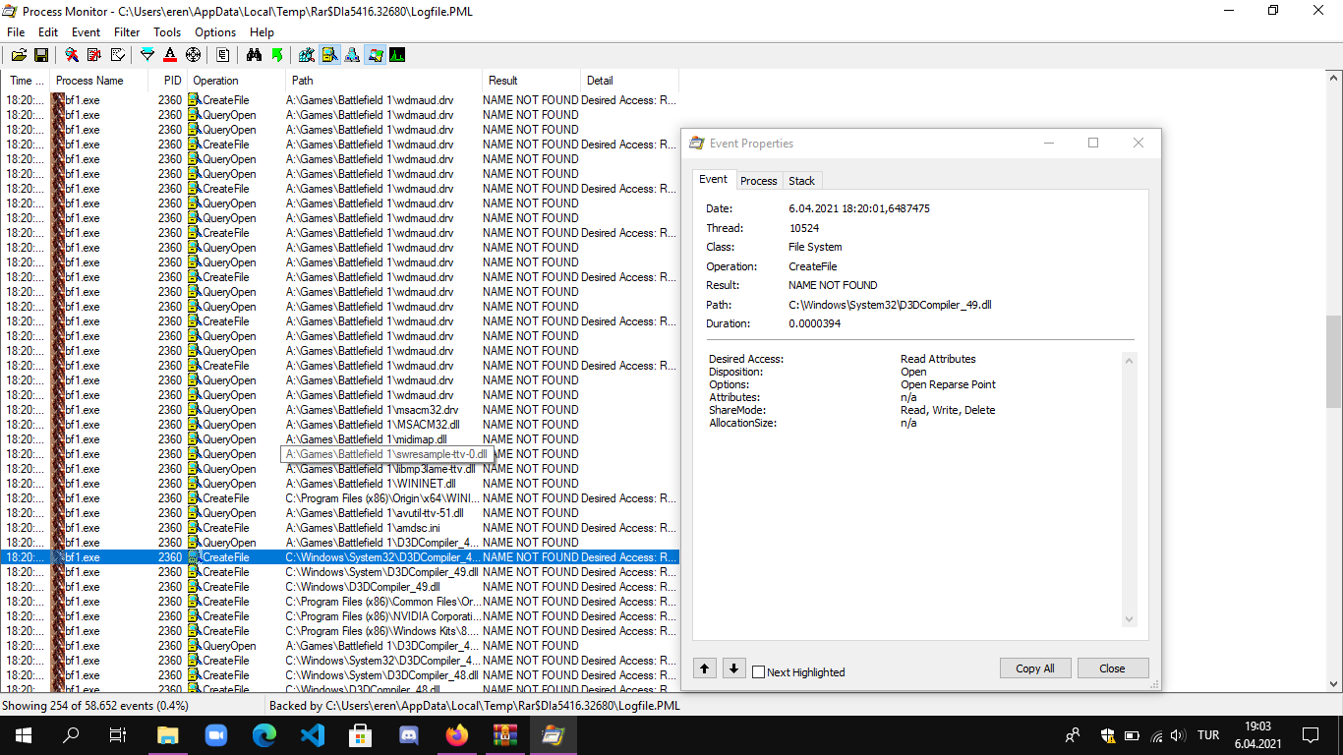Open Firefox from the taskbar

coord(457,735)
